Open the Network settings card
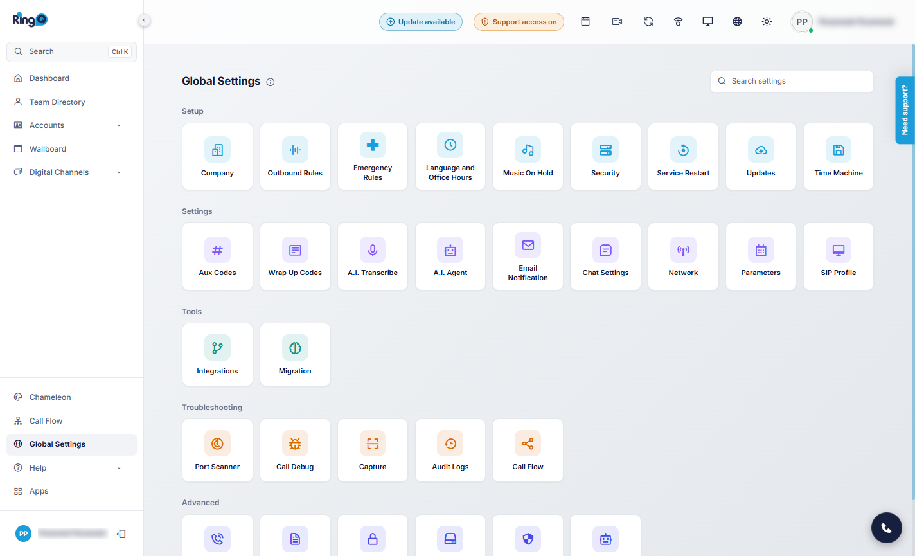The height and width of the screenshot is (556, 915). click(683, 256)
